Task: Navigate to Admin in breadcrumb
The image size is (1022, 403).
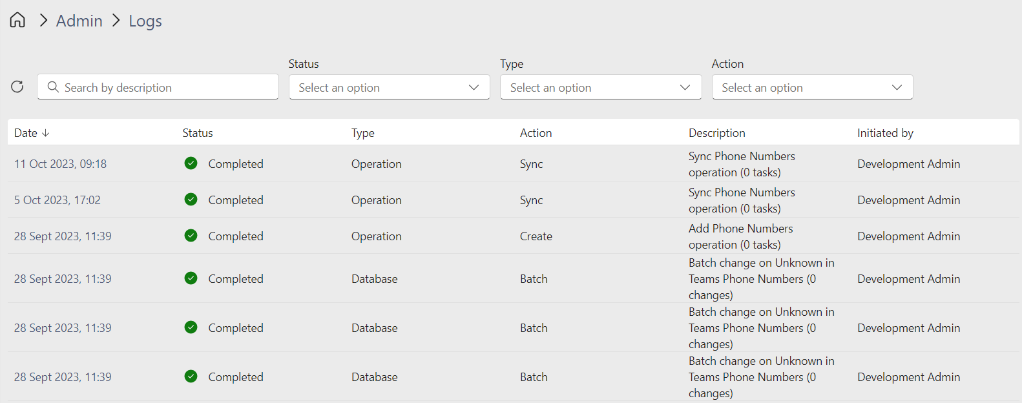Action: tap(79, 21)
